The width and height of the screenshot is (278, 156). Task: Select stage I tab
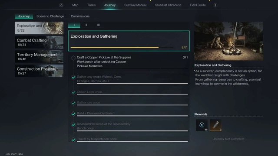click(x=74, y=25)
